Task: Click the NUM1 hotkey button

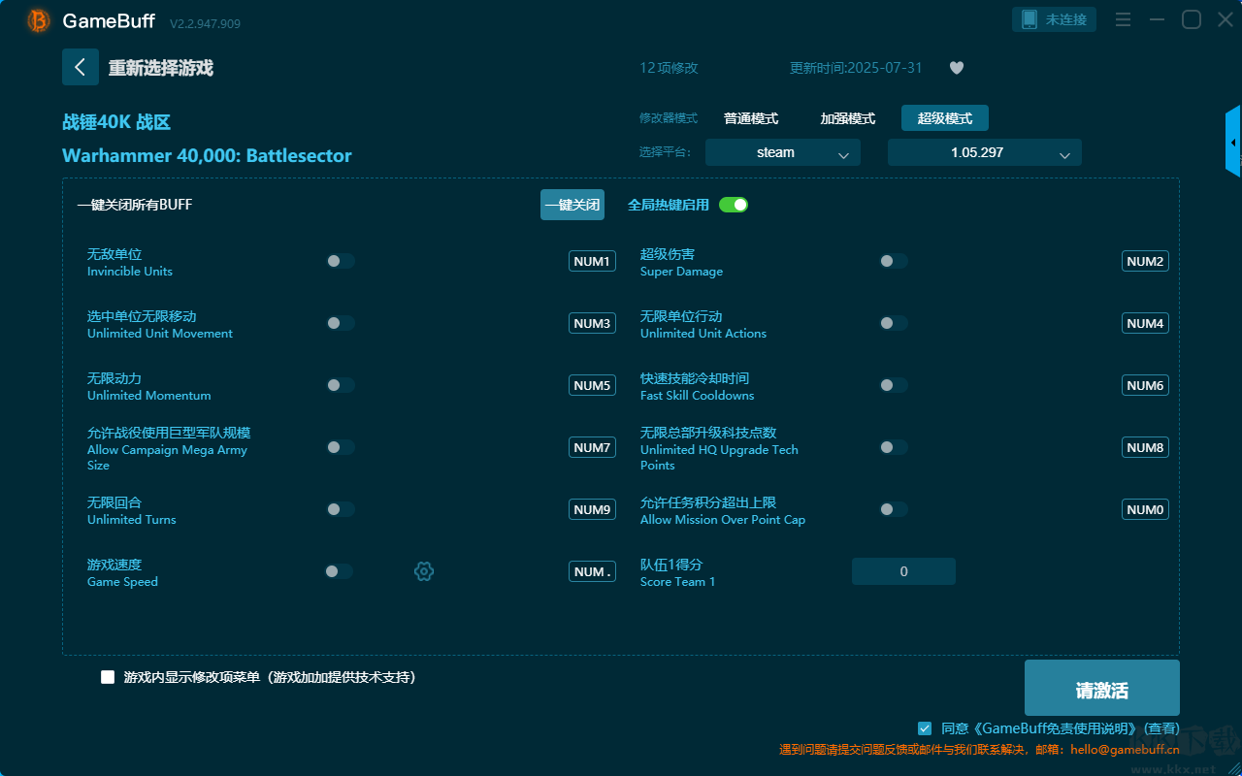Action: pos(592,261)
